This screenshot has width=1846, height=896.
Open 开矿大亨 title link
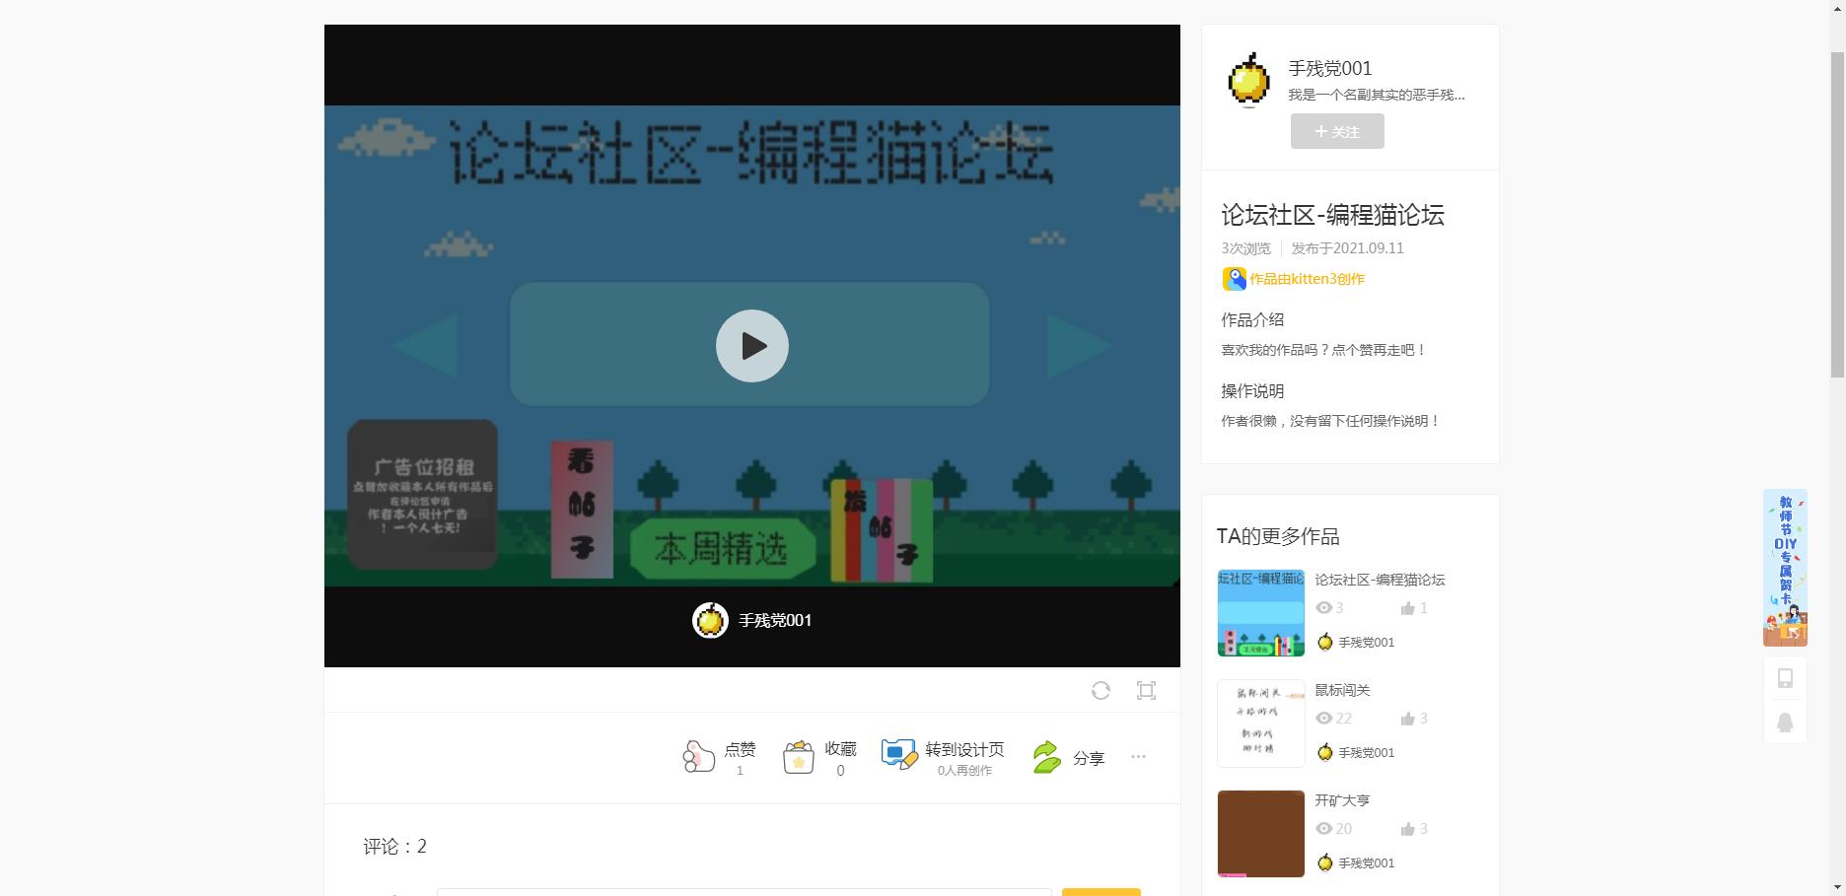coord(1342,800)
